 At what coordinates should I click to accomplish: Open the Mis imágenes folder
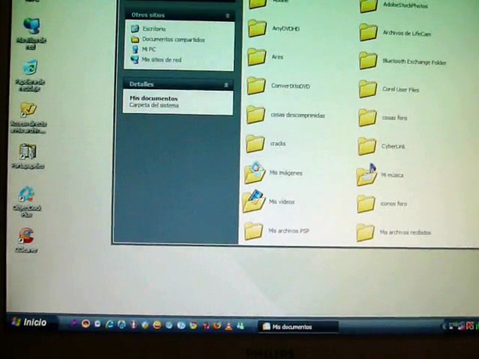point(273,173)
